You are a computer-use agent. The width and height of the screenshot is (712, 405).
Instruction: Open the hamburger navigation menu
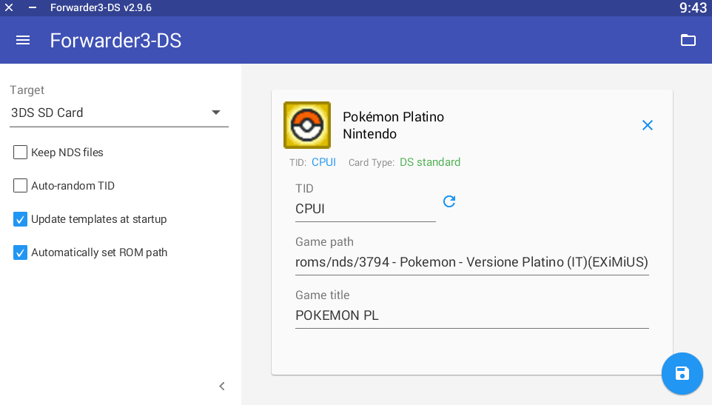(x=23, y=41)
